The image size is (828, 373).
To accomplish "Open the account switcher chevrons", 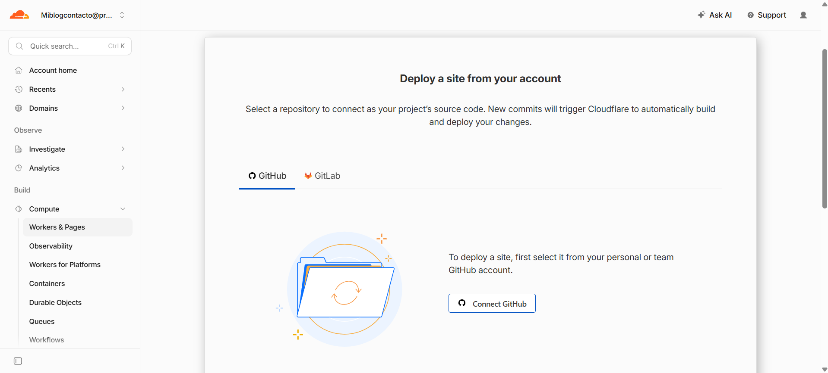I will pyautogui.click(x=122, y=15).
